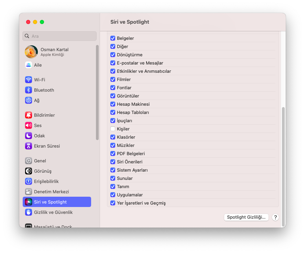This screenshot has height=253, width=305.
Task: Open Ekran Süresi hourglass icon
Action: 29,146
